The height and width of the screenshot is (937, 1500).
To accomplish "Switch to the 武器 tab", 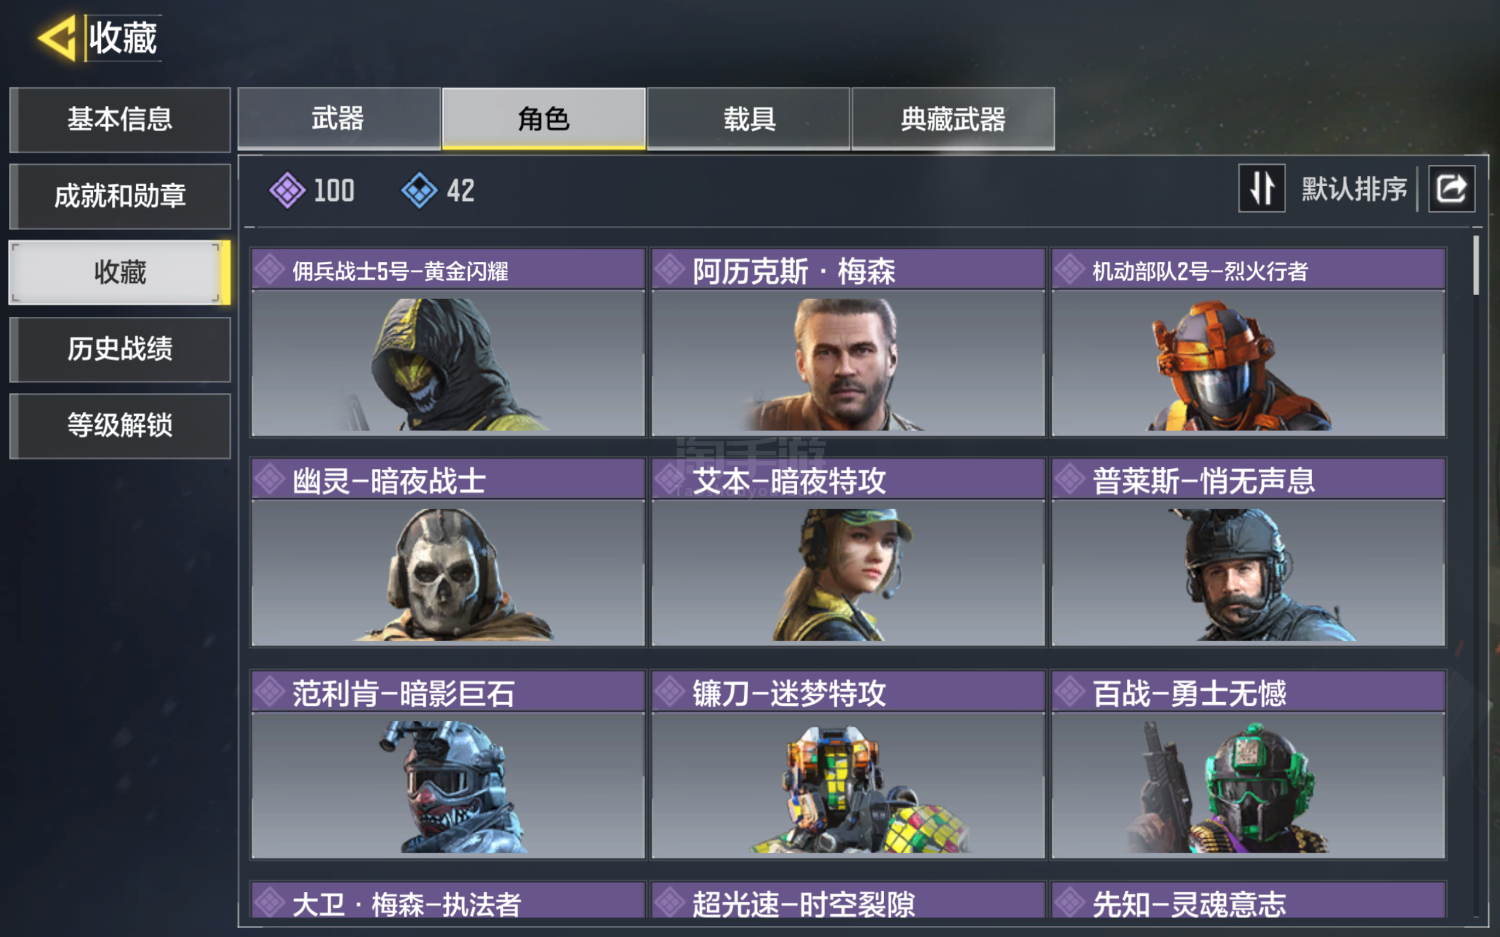I will pyautogui.click(x=339, y=118).
